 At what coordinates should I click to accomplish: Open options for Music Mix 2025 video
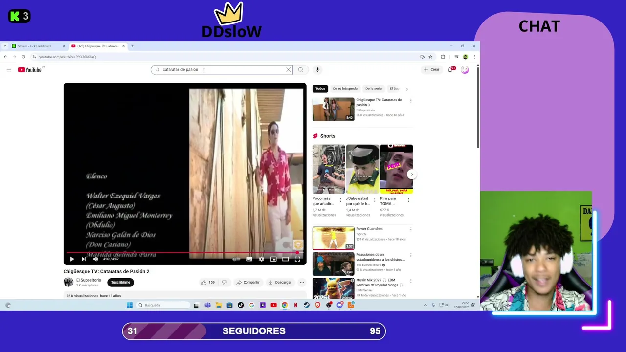[x=411, y=281]
